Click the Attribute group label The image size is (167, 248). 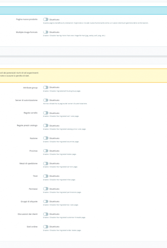coord(30,88)
